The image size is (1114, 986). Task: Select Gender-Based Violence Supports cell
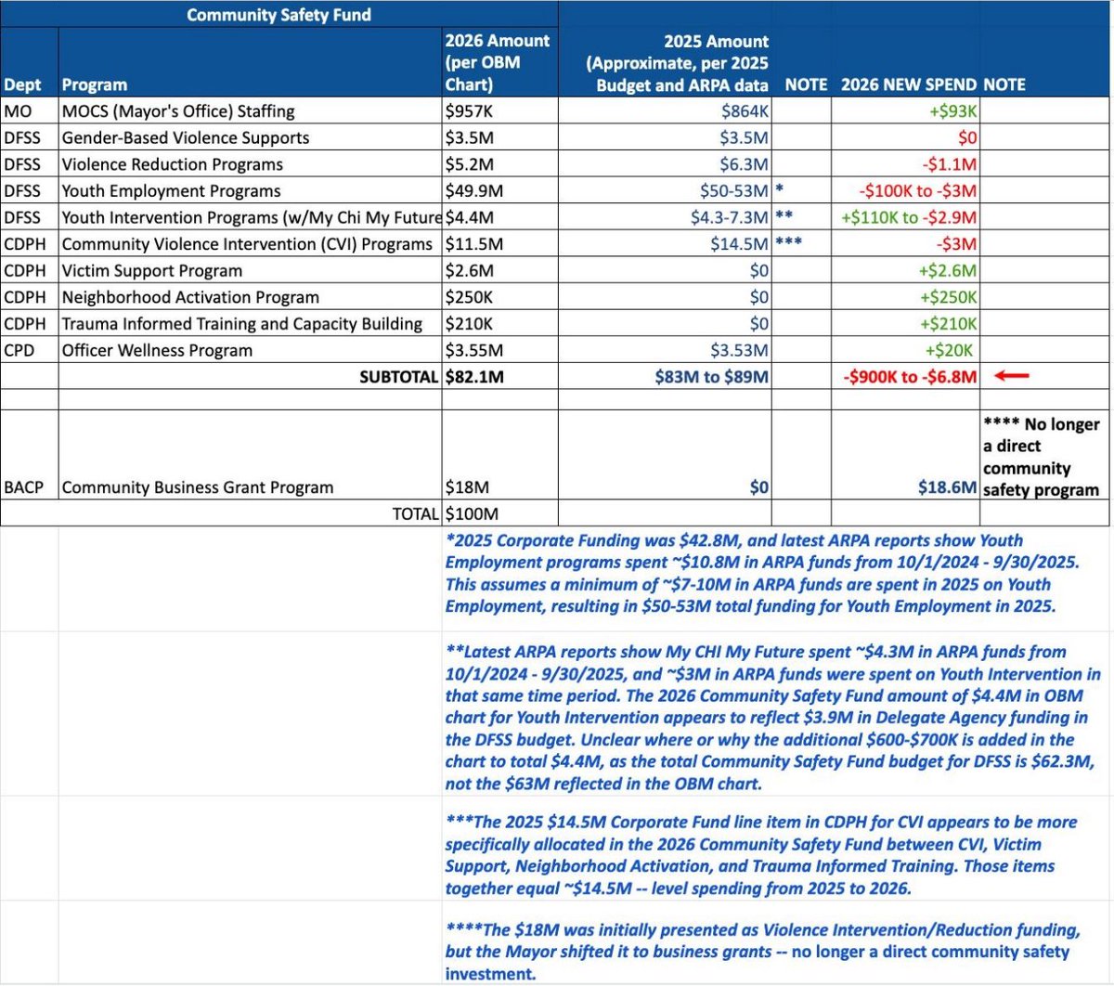click(251, 137)
